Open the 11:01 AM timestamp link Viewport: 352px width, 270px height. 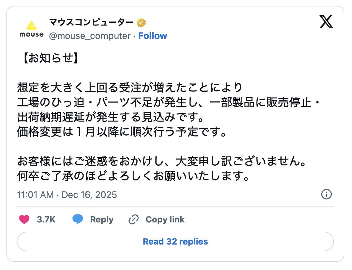tap(35, 195)
